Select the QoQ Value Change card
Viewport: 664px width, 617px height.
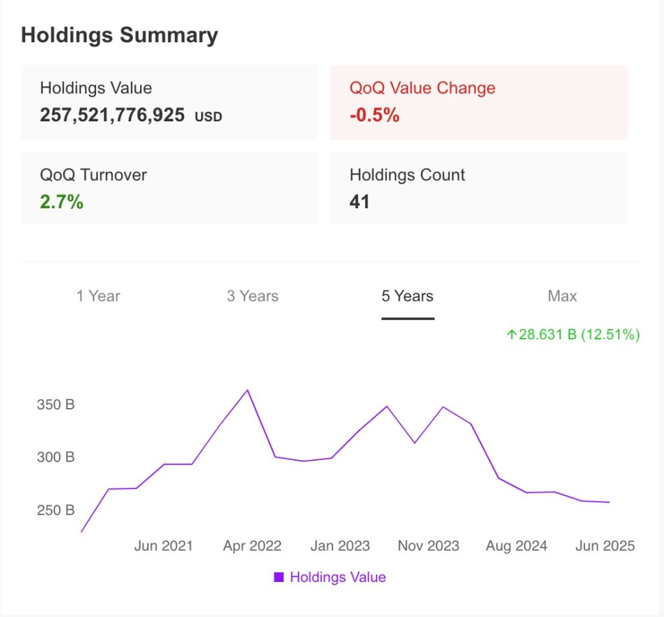point(479,102)
